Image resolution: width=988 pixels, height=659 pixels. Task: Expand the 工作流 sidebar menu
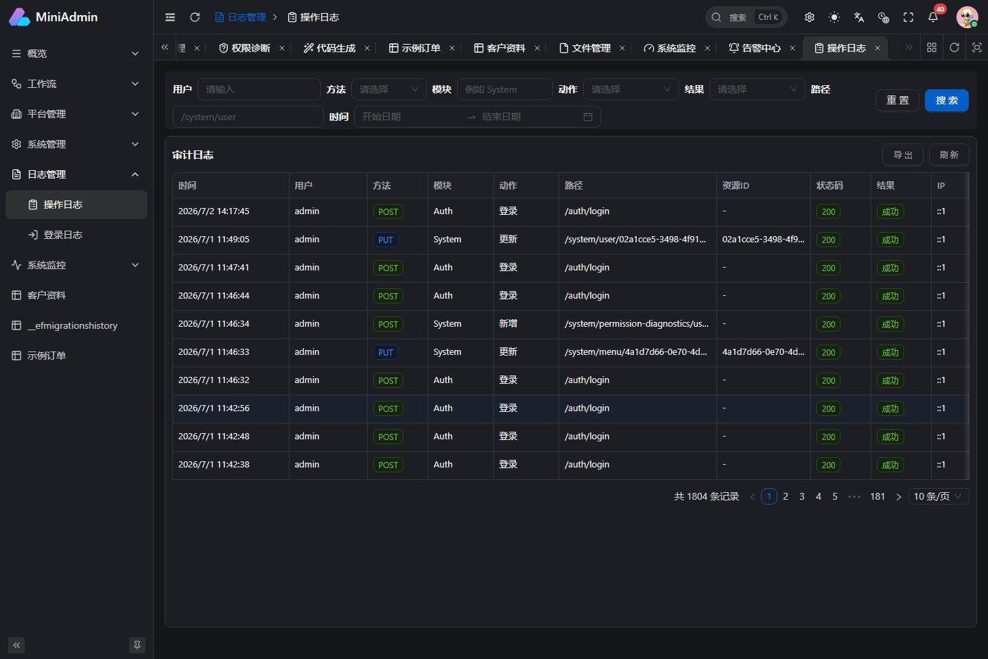[76, 84]
